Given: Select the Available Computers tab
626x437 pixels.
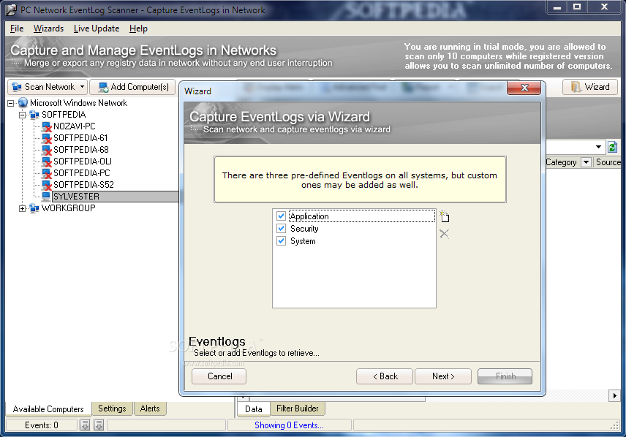Looking at the screenshot, I should coord(48,409).
